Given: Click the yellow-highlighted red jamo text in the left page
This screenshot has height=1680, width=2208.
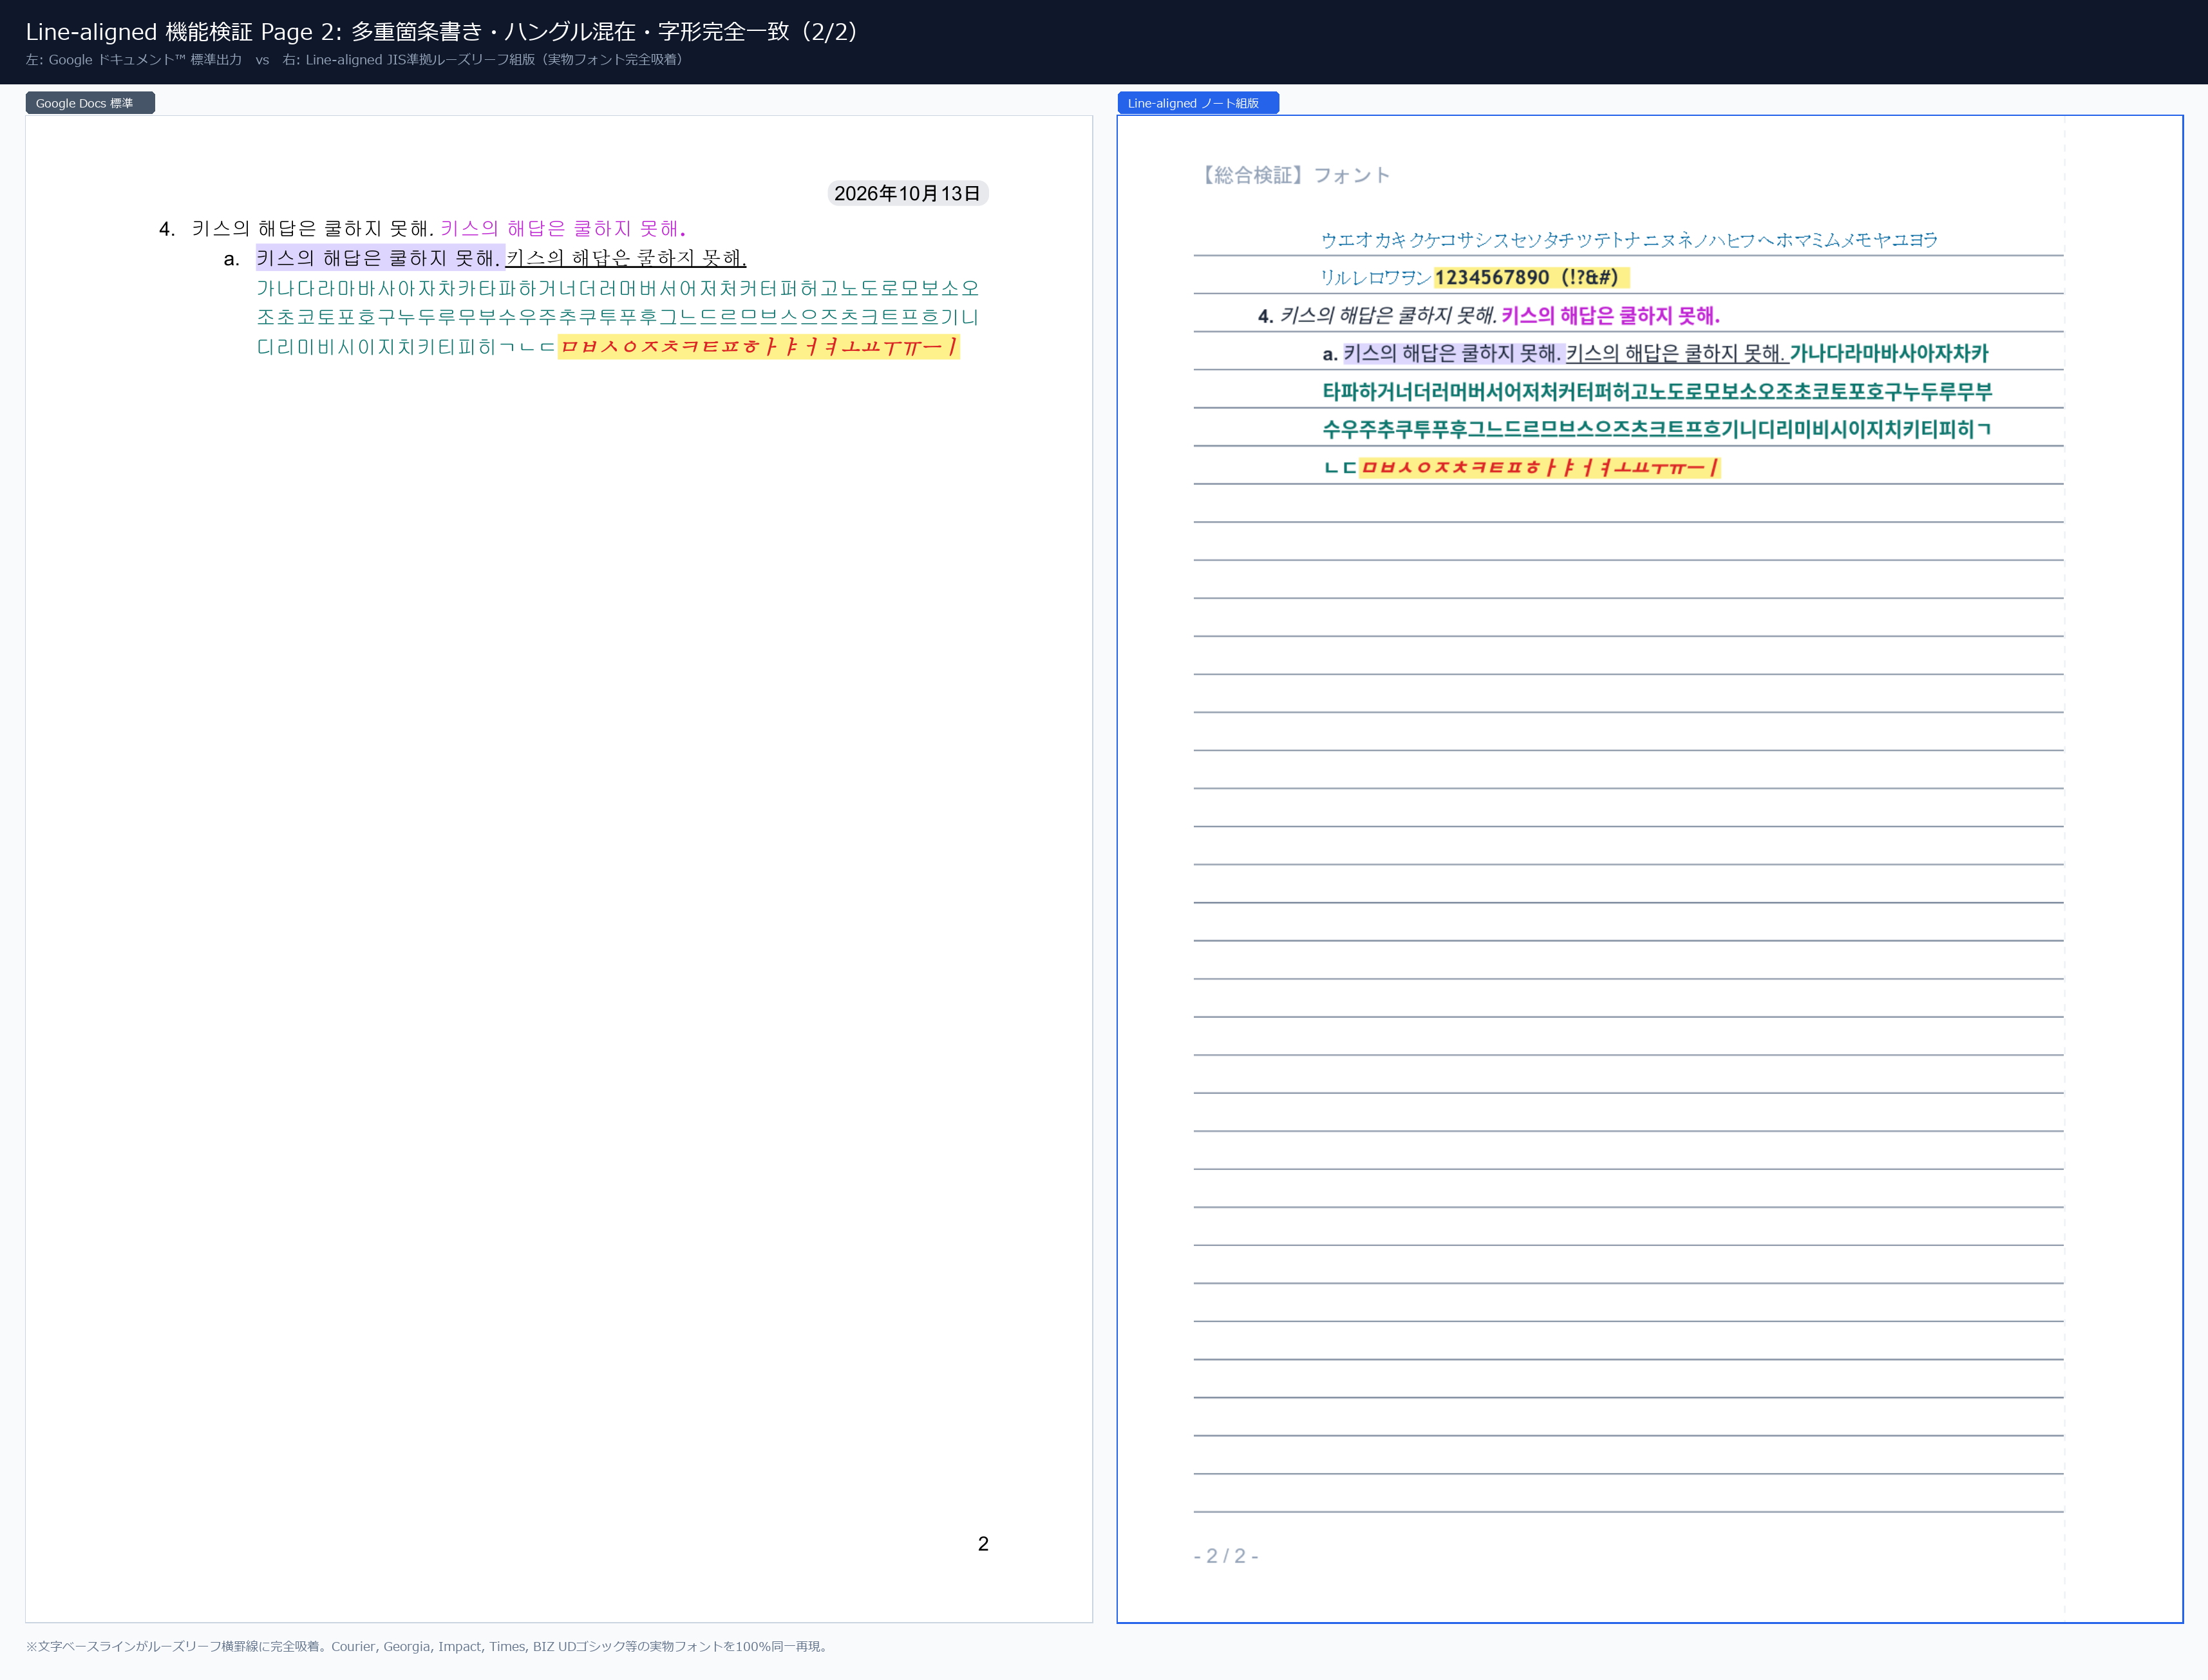Looking at the screenshot, I should [759, 346].
